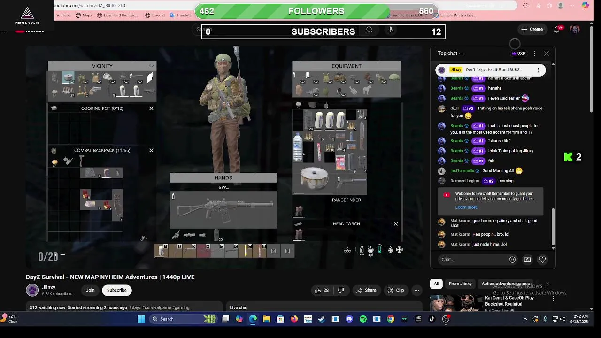Open Epic Games Launcher from the taskbar
The height and width of the screenshot is (338, 601).
(x=418, y=319)
